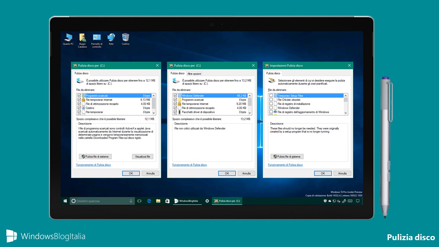Image resolution: width=439 pixels, height=247 pixels.
Task: Check File di registro dell'aggiornamento di Windows
Action: [x=271, y=112]
